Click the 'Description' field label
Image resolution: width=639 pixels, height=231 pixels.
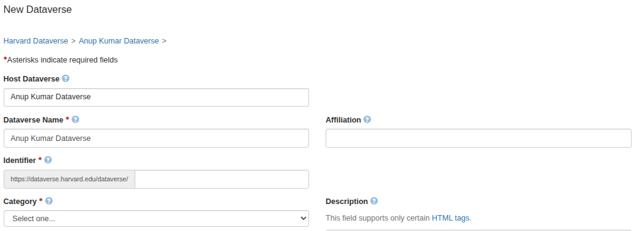347,201
